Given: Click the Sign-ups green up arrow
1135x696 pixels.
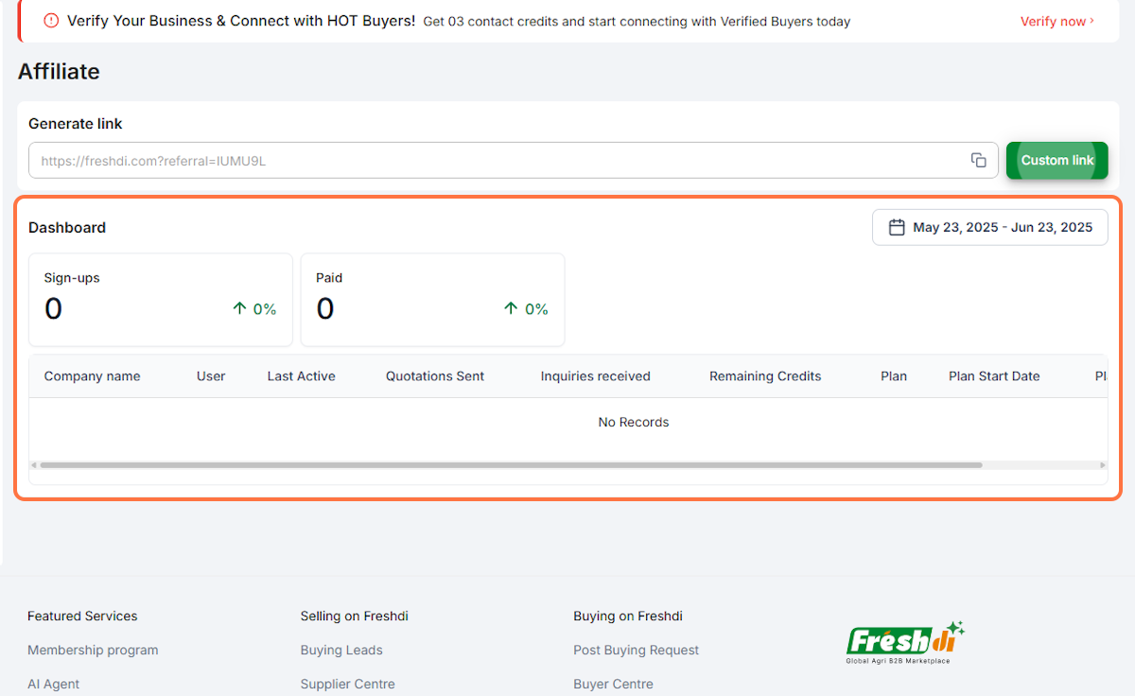Looking at the screenshot, I should [x=239, y=308].
